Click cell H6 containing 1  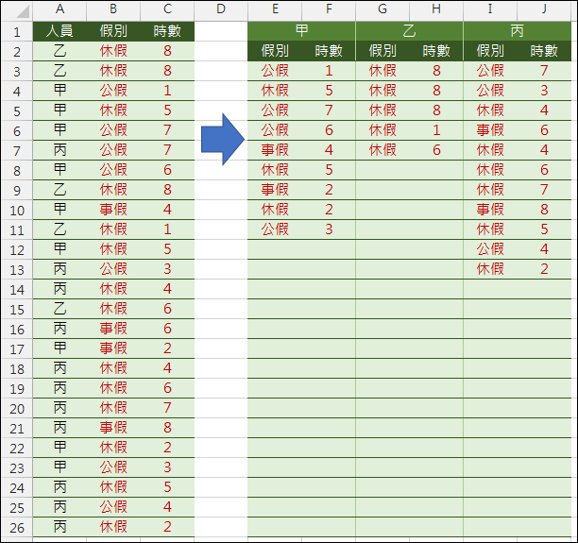point(436,130)
